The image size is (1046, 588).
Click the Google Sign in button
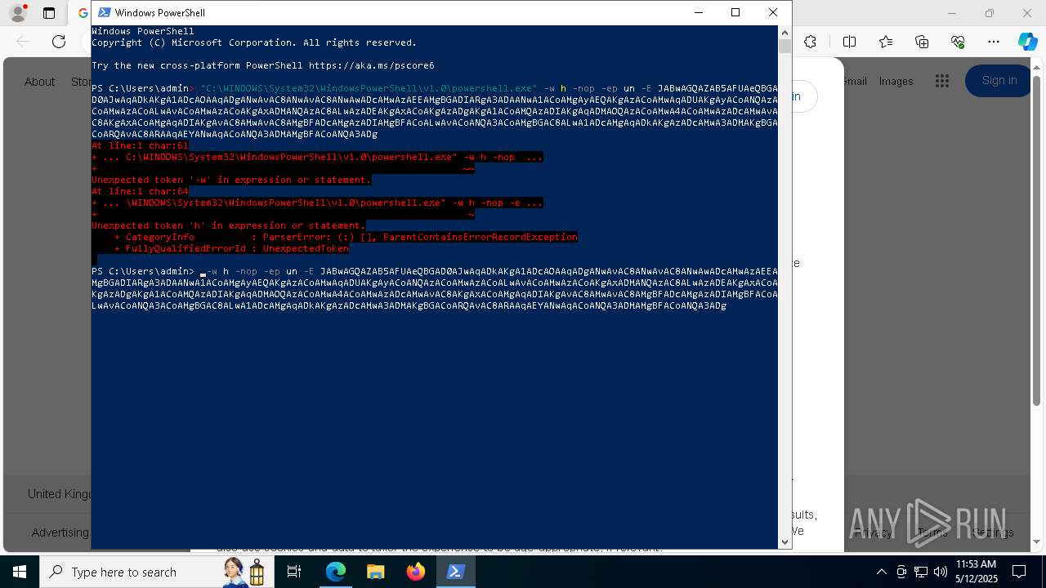coord(999,80)
